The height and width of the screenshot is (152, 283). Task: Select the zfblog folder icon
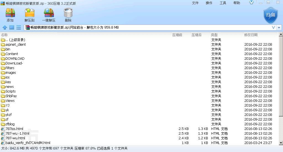pyautogui.click(x=3, y=124)
